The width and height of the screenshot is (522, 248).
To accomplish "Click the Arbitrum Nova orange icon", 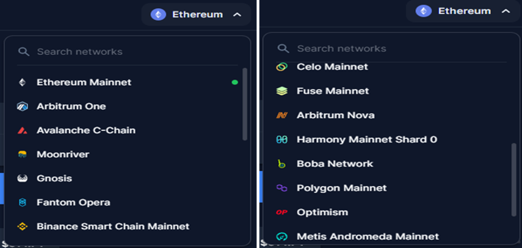I will click(x=281, y=115).
